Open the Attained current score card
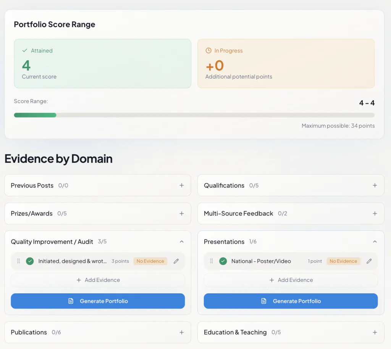Viewport: 391px width, 349px height. [102, 64]
